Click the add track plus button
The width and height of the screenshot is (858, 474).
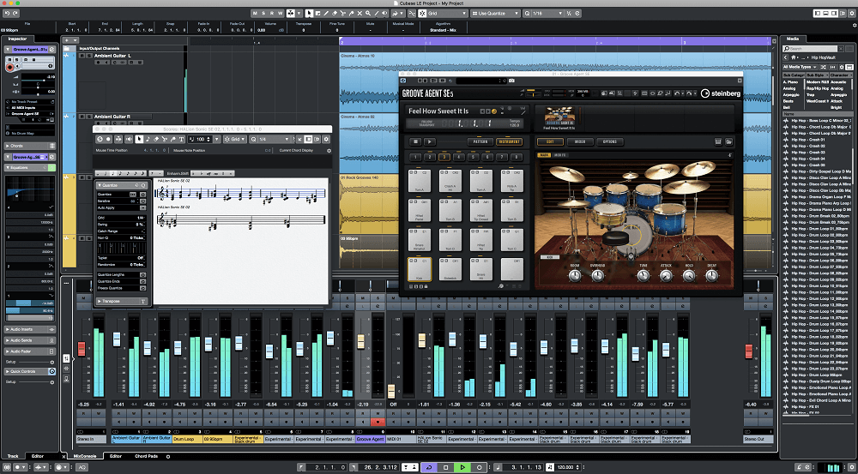point(66,40)
